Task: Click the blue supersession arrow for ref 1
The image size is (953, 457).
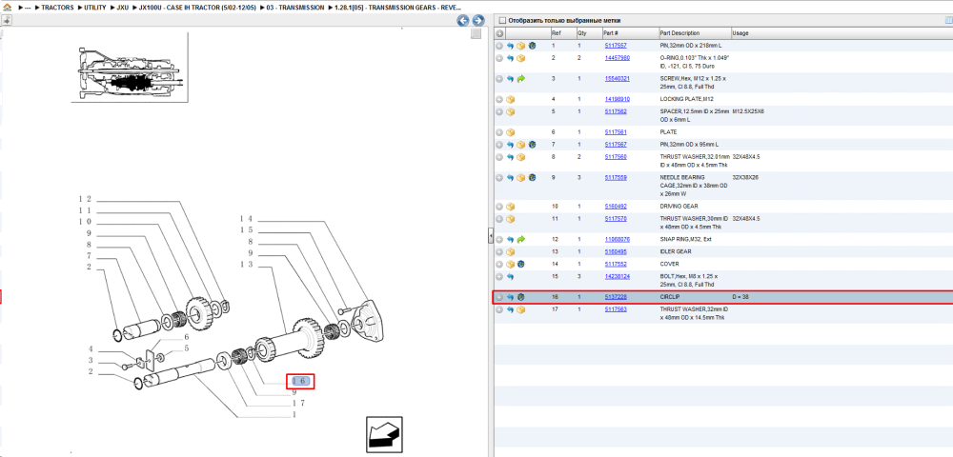Action: (511, 46)
